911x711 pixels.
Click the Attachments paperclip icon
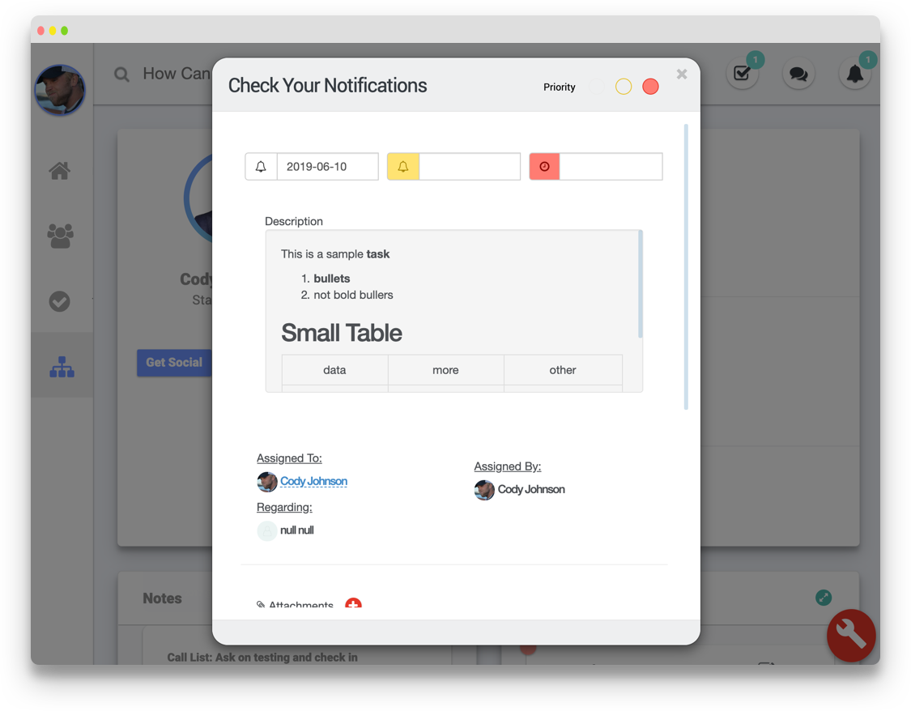[261, 605]
